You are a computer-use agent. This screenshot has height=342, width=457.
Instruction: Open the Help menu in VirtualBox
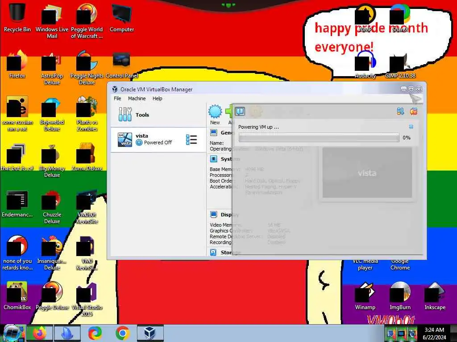pos(158,98)
